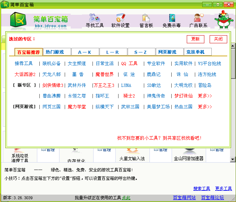Viewport: 236px width, 202px height.
Task: Select 网页三国 web game
Action: 51,107
